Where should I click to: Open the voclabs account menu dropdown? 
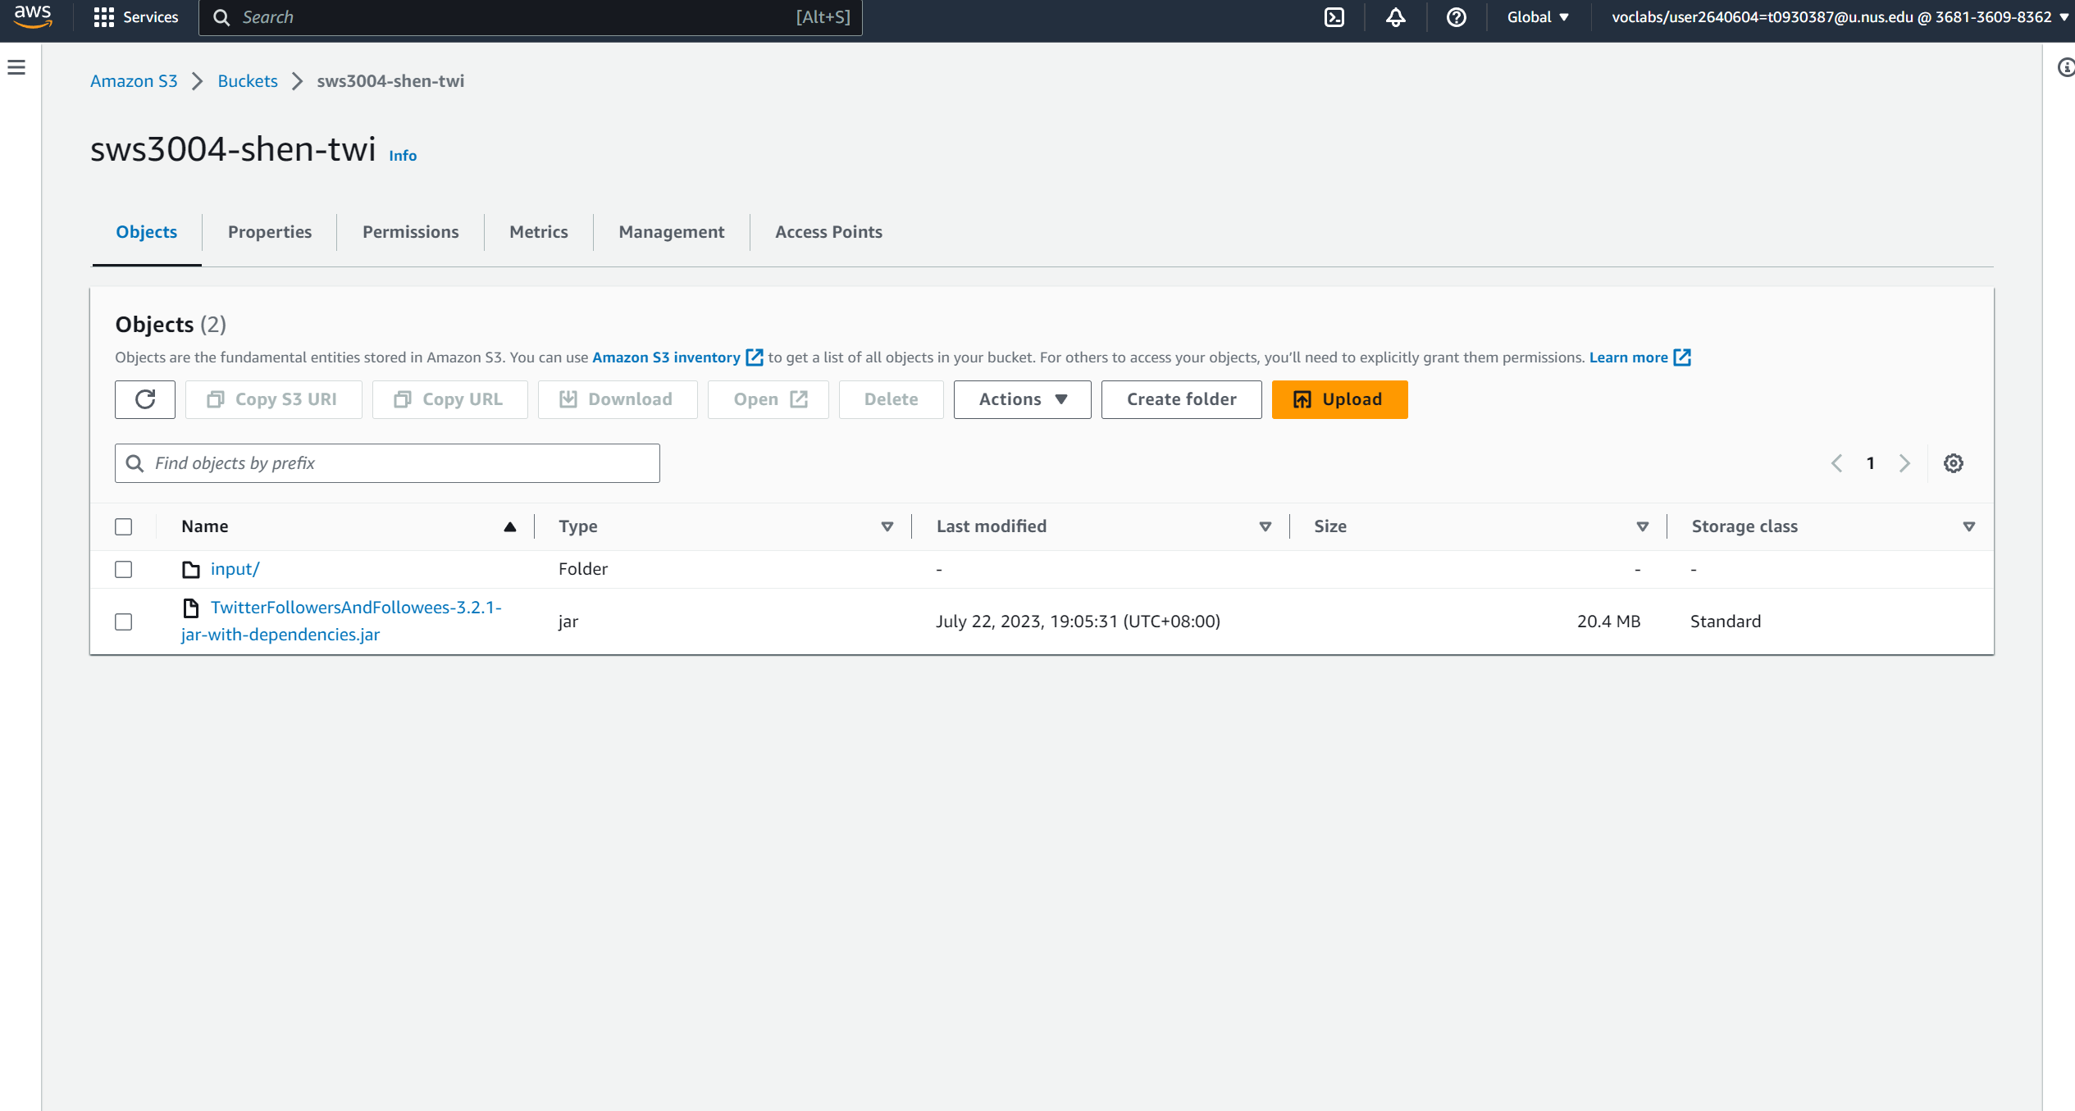pyautogui.click(x=1840, y=17)
